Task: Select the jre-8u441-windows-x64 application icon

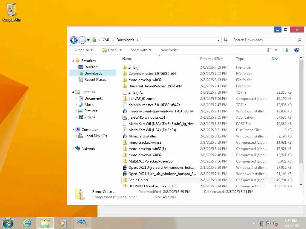Action: pos(125,117)
